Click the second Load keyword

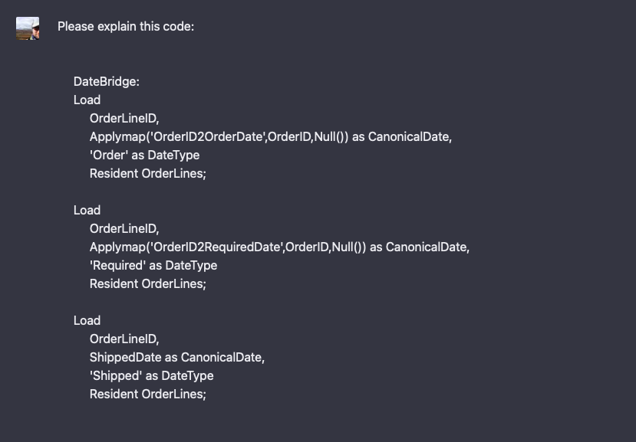(x=87, y=210)
